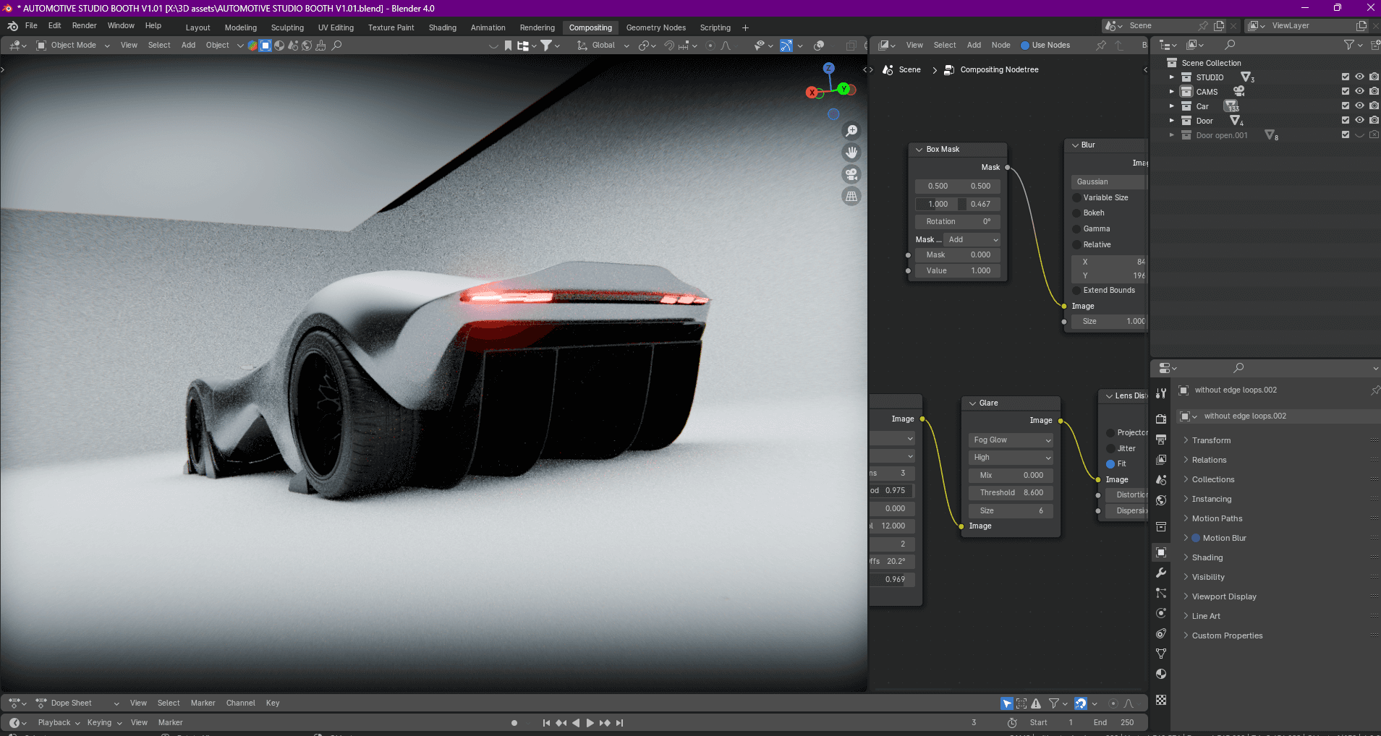This screenshot has width=1381, height=736.
Task: Click the play animation button
Action: pos(590,722)
